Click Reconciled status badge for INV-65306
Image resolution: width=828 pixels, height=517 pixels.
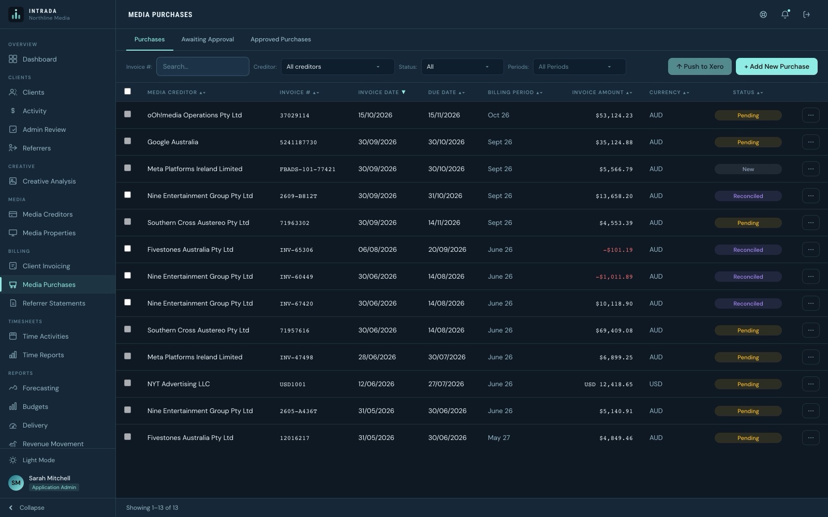pos(748,250)
